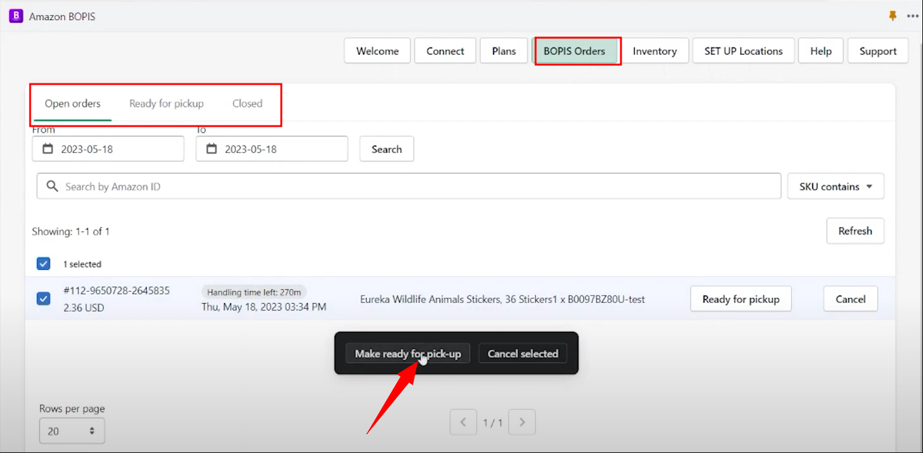Click the Amazon BOPIS app logo icon

click(16, 16)
